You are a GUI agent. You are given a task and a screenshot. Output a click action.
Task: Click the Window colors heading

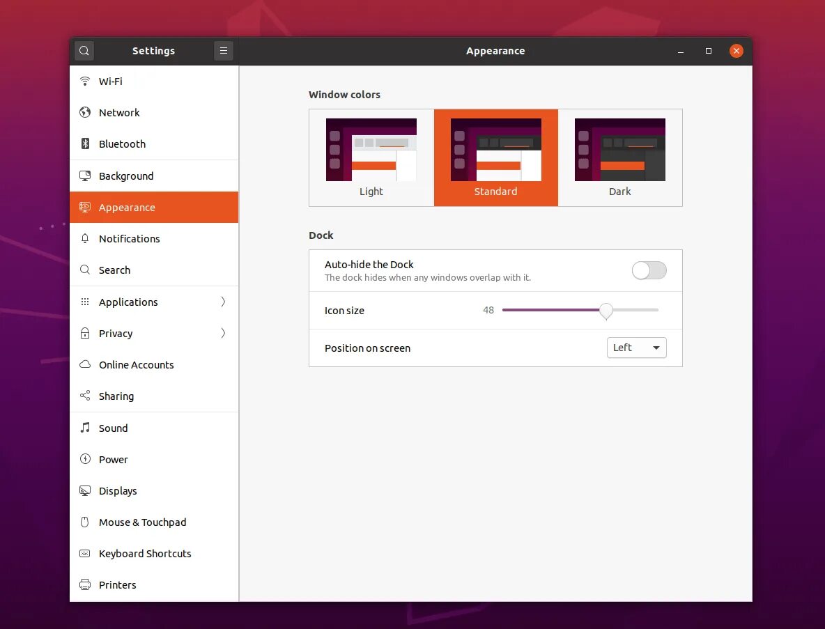[345, 95]
